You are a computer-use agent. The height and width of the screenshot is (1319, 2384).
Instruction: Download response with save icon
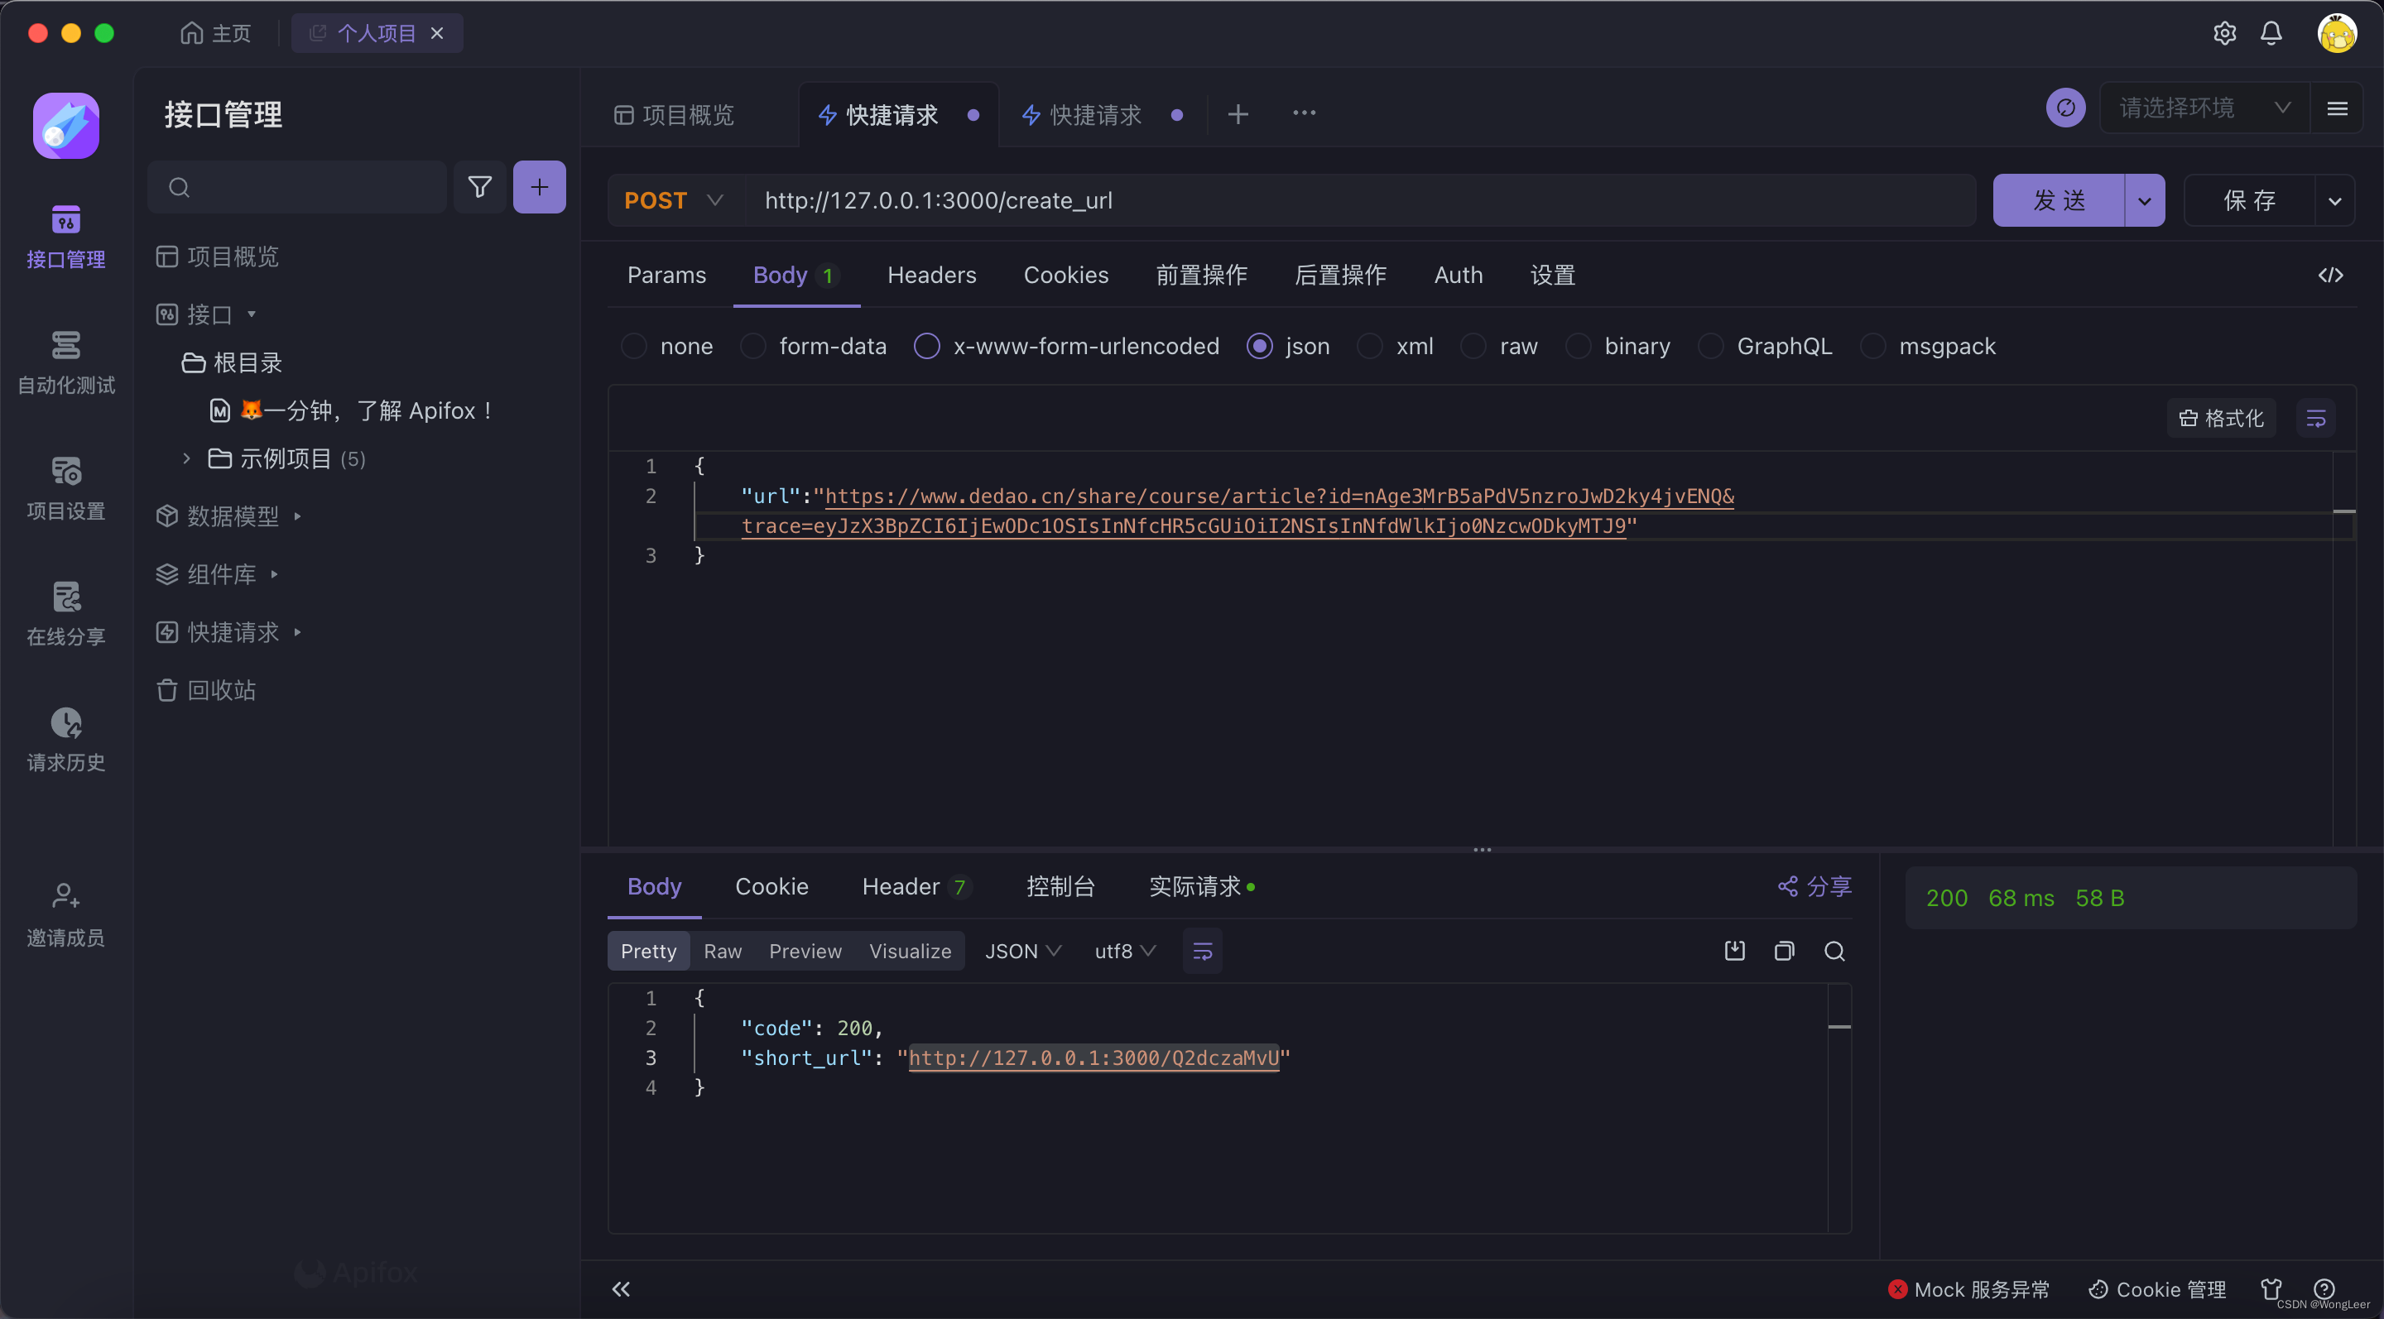pos(1734,951)
